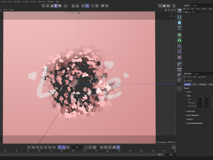213x160 pixels.
Task: Select the Cineware tab in attributes
Action: pos(202,84)
